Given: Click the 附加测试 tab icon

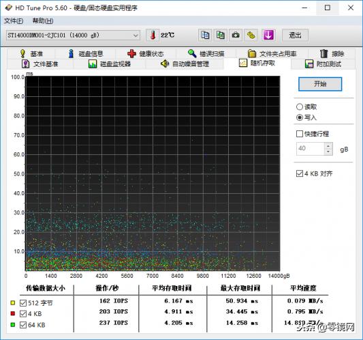Looking at the screenshot, I should (309, 63).
